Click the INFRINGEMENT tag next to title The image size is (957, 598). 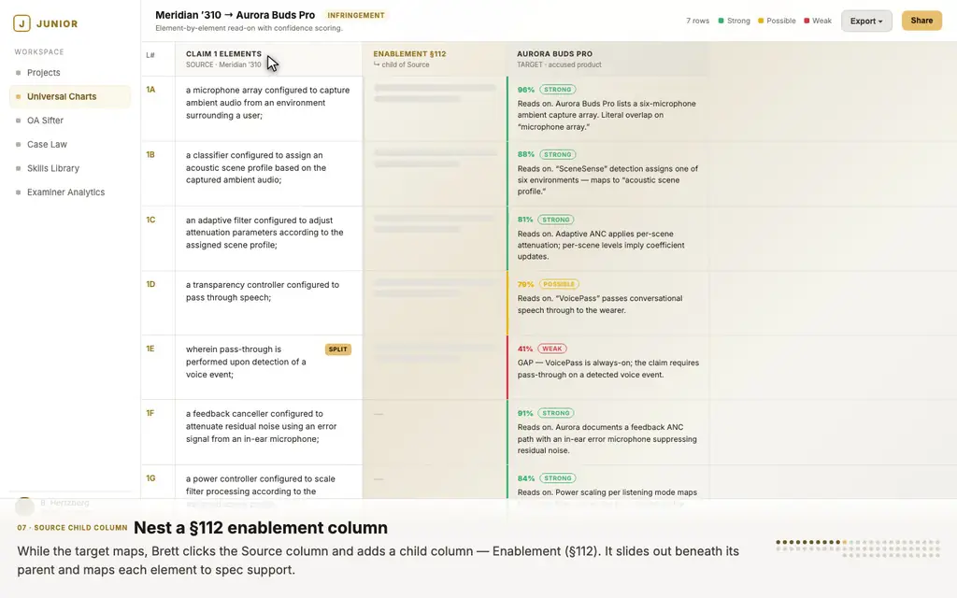point(356,15)
